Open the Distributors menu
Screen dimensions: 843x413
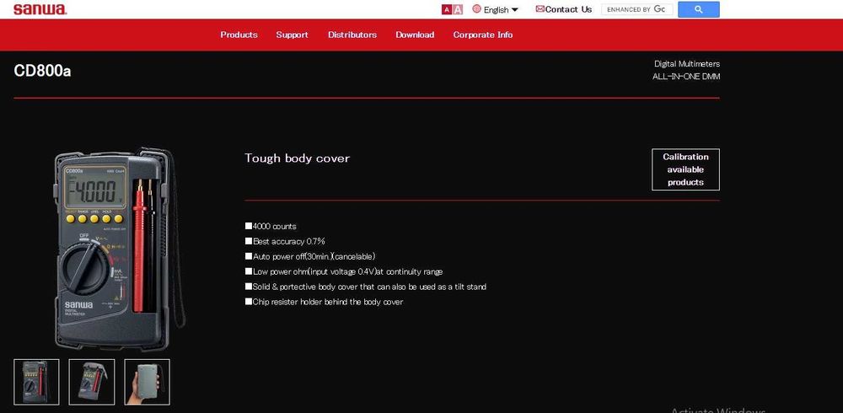pos(352,35)
